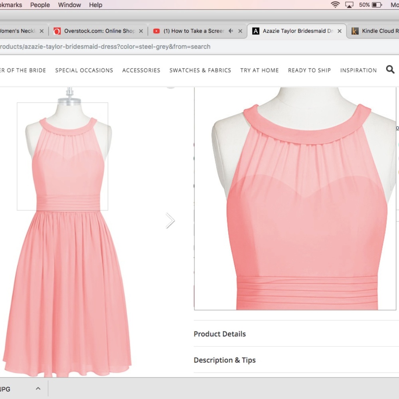399x399 pixels.
Task: Click the Overstock tab favicon
Action: pos(57,31)
